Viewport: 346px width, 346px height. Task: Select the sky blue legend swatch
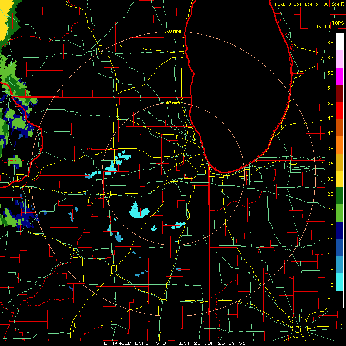point(339,264)
